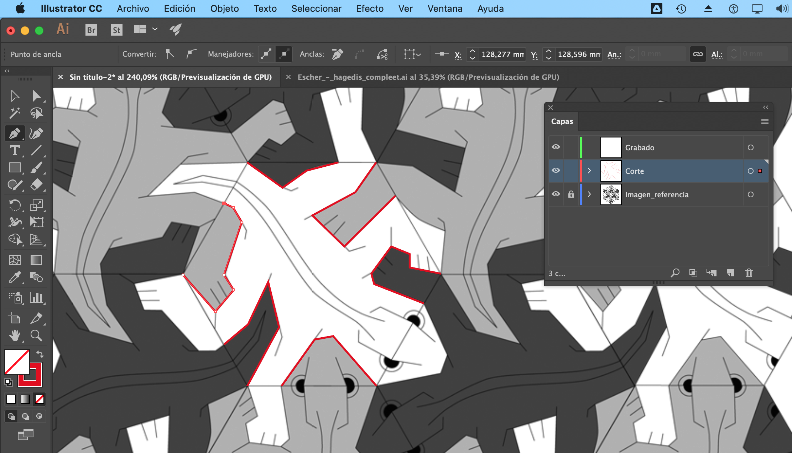The image size is (792, 453).
Task: Select the Scale tool
Action: pyautogui.click(x=36, y=205)
